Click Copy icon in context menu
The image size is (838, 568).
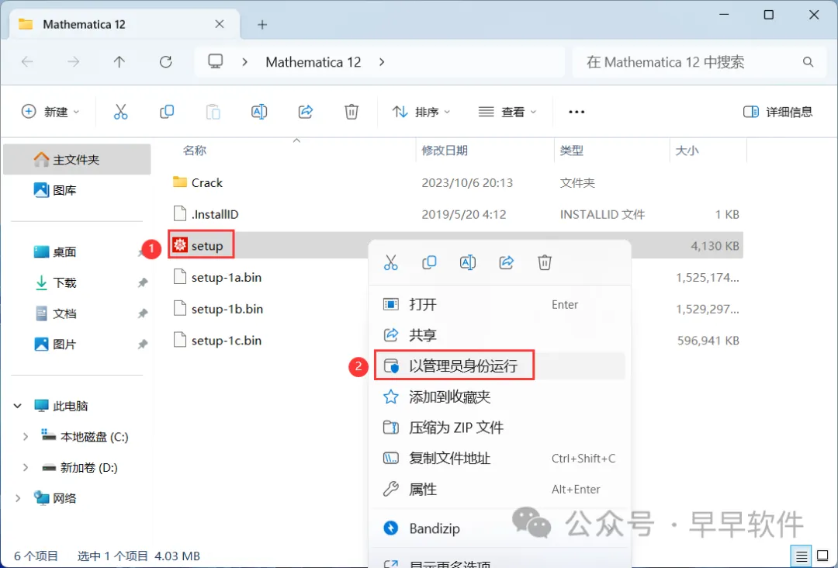pos(429,262)
